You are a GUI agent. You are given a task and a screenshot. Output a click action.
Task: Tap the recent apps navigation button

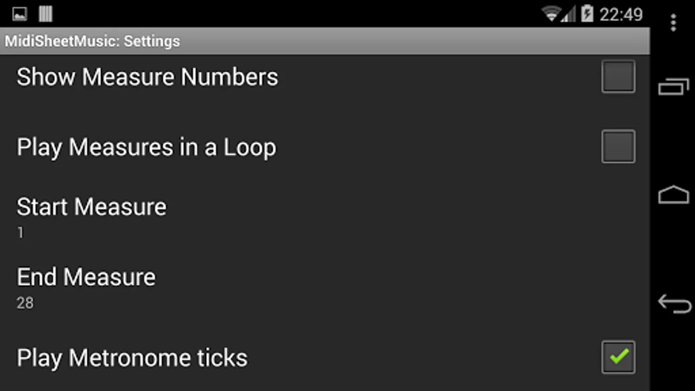[673, 86]
